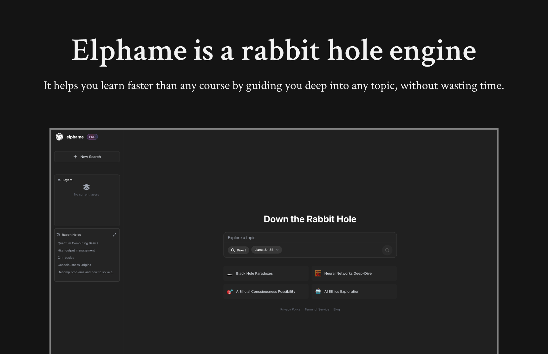
Task: Click the Layers panel header icon
Action: tap(59, 180)
